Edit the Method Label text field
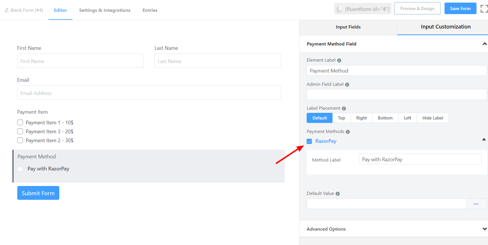 tap(420, 159)
